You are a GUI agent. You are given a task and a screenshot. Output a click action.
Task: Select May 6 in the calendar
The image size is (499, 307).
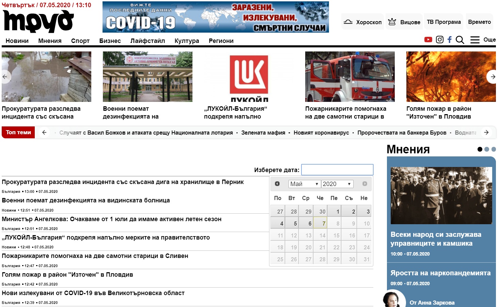tap(307, 224)
